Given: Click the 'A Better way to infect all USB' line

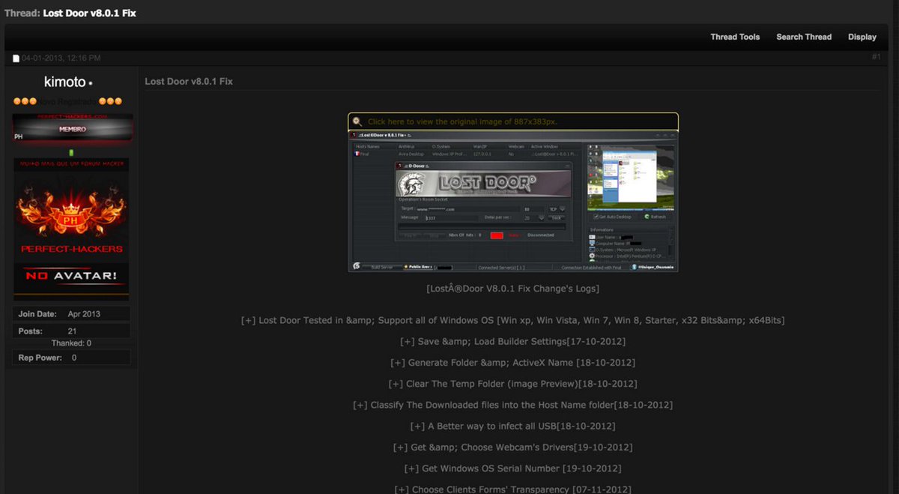Looking at the screenshot, I should [x=513, y=426].
